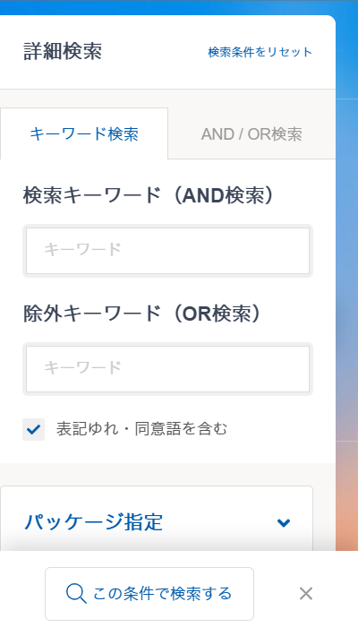
Task: Toggle the option via its 表記ゆれ・同意語を含む label text
Action: 142,429
